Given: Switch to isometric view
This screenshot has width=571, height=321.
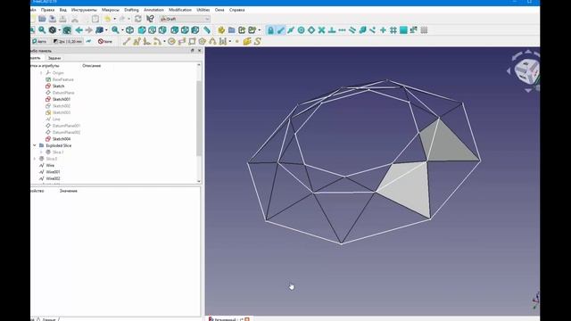Looking at the screenshot, I should point(130,29).
